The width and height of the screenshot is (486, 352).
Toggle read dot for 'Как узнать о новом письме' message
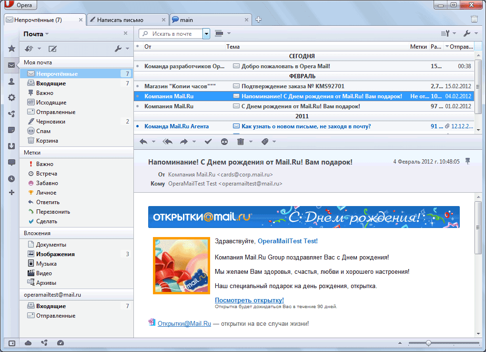tap(138, 126)
